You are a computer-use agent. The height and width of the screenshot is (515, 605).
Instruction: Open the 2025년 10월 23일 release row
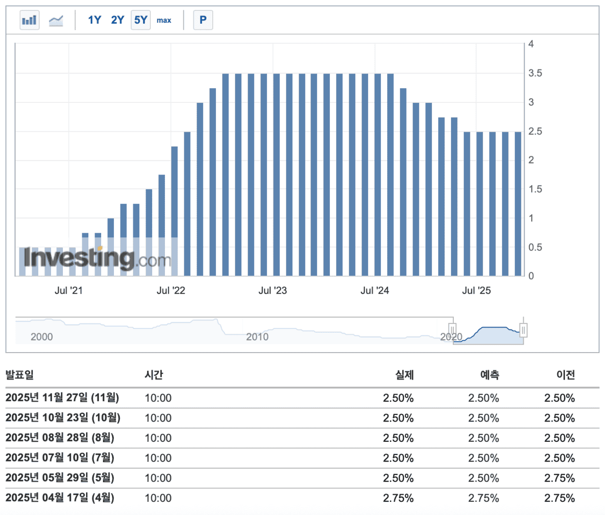point(63,418)
